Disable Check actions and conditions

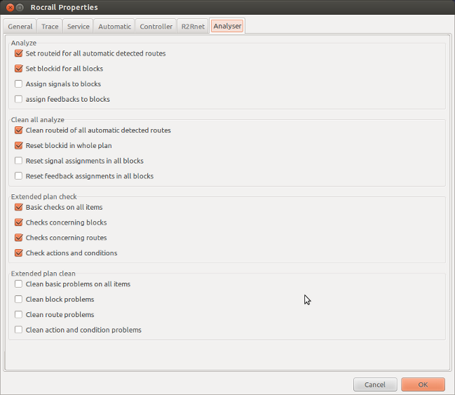pos(19,253)
